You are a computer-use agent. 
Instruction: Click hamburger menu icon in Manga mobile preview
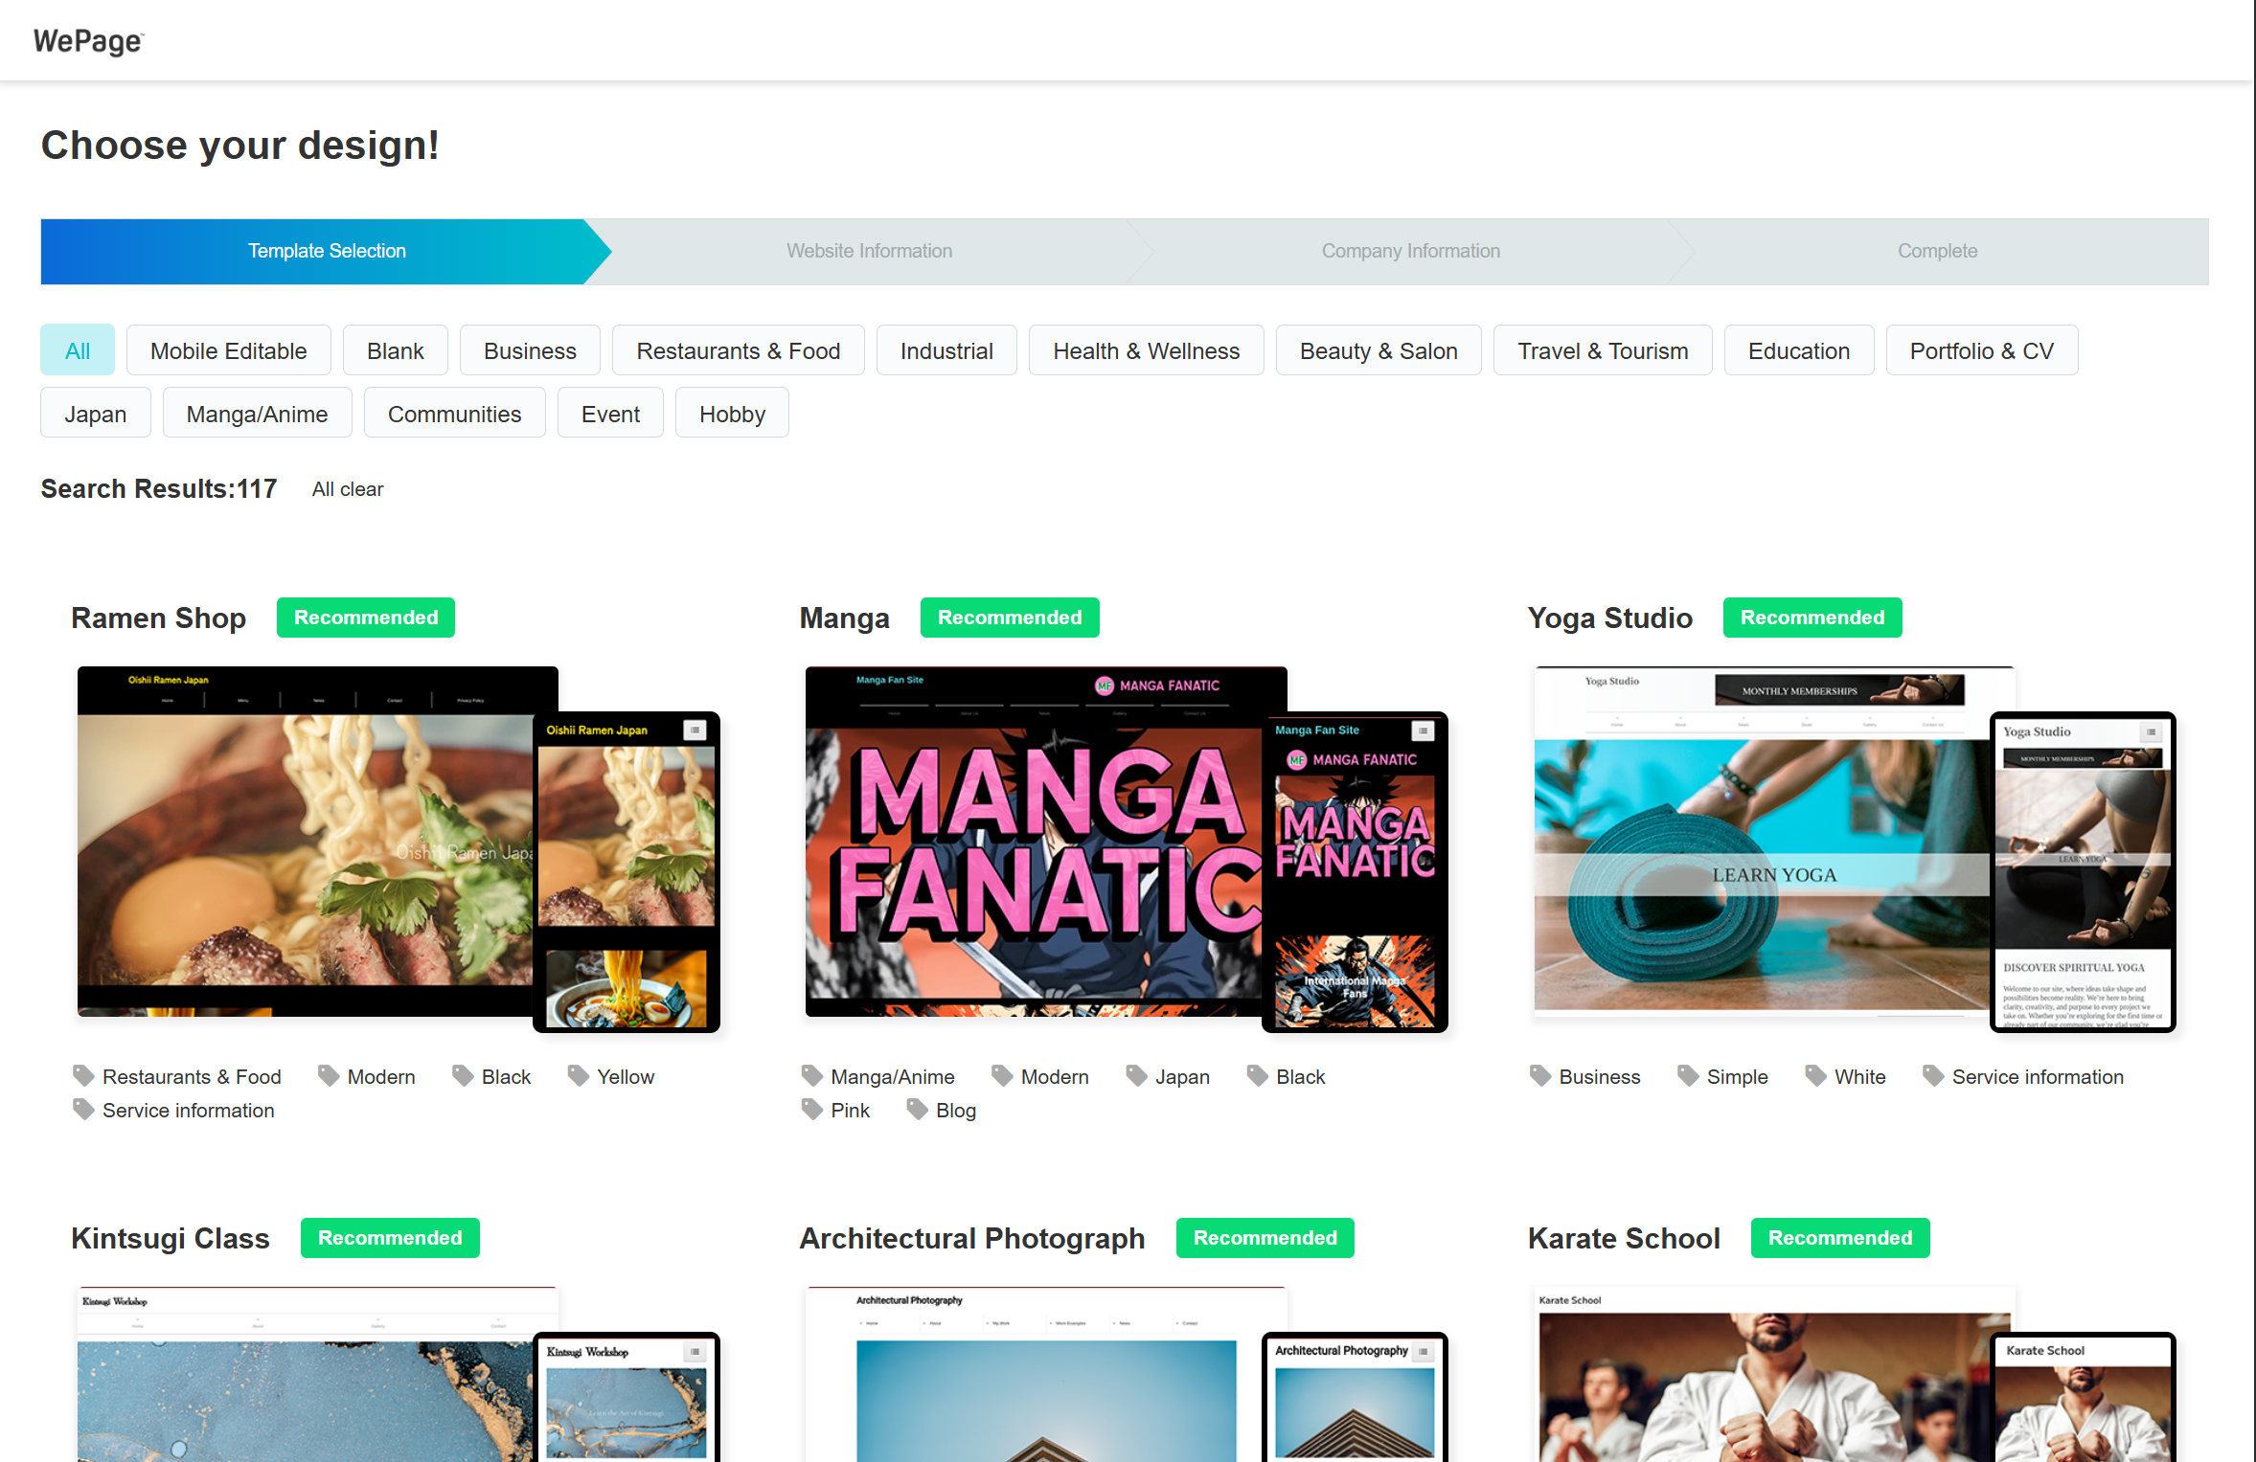coord(1424,731)
